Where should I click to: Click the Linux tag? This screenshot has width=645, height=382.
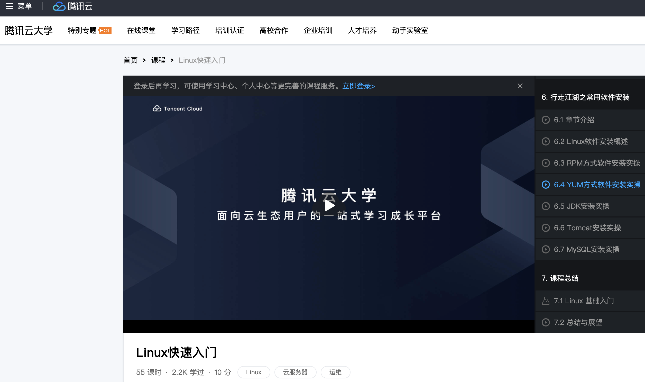coord(254,372)
